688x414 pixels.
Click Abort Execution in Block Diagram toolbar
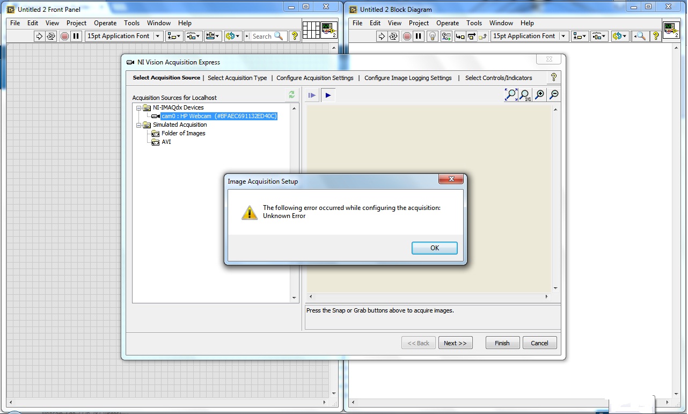tap(407, 36)
